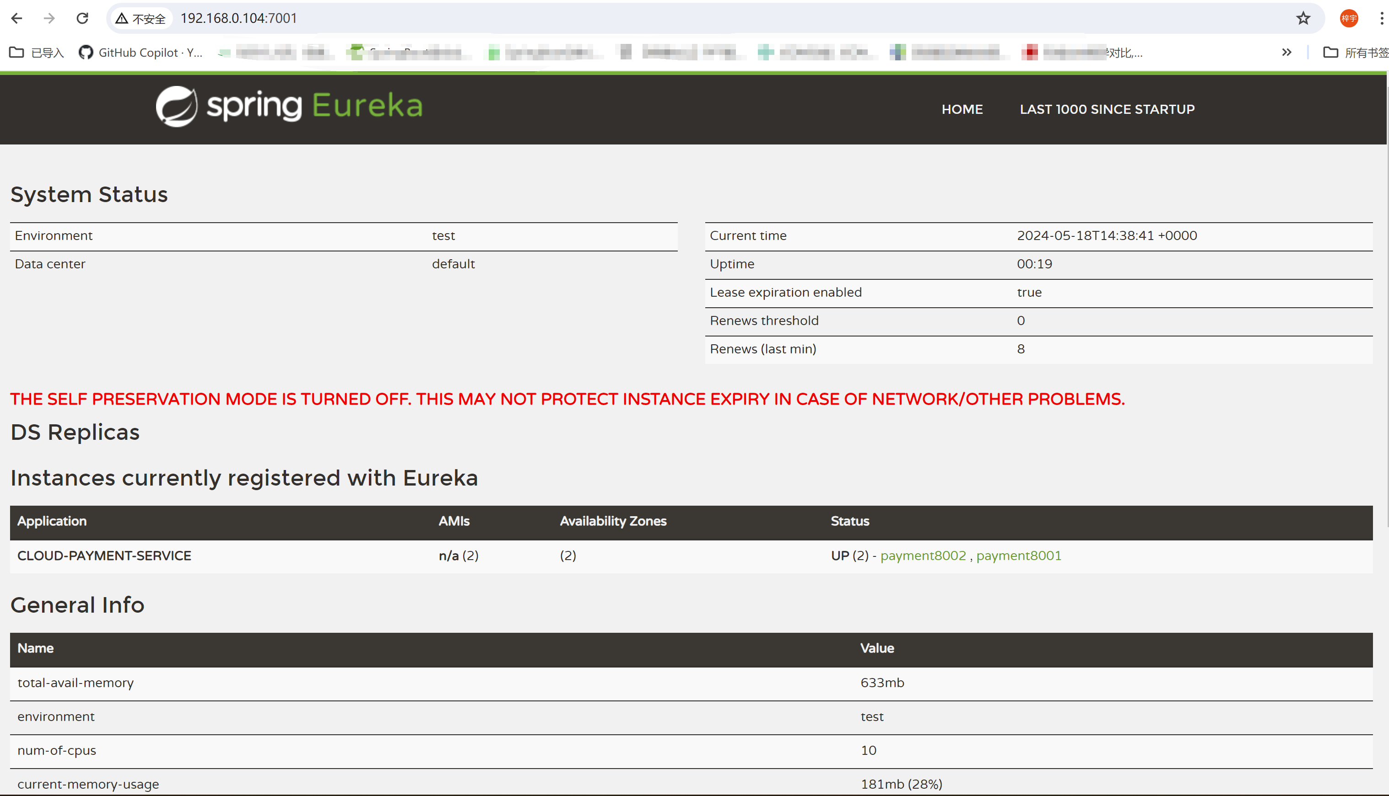Open the 已导入 bookmarks folder

click(37, 53)
